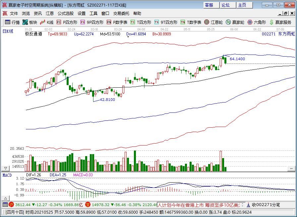
Task: Click the 14978.32 Shenzhen index value
Action: point(101,205)
